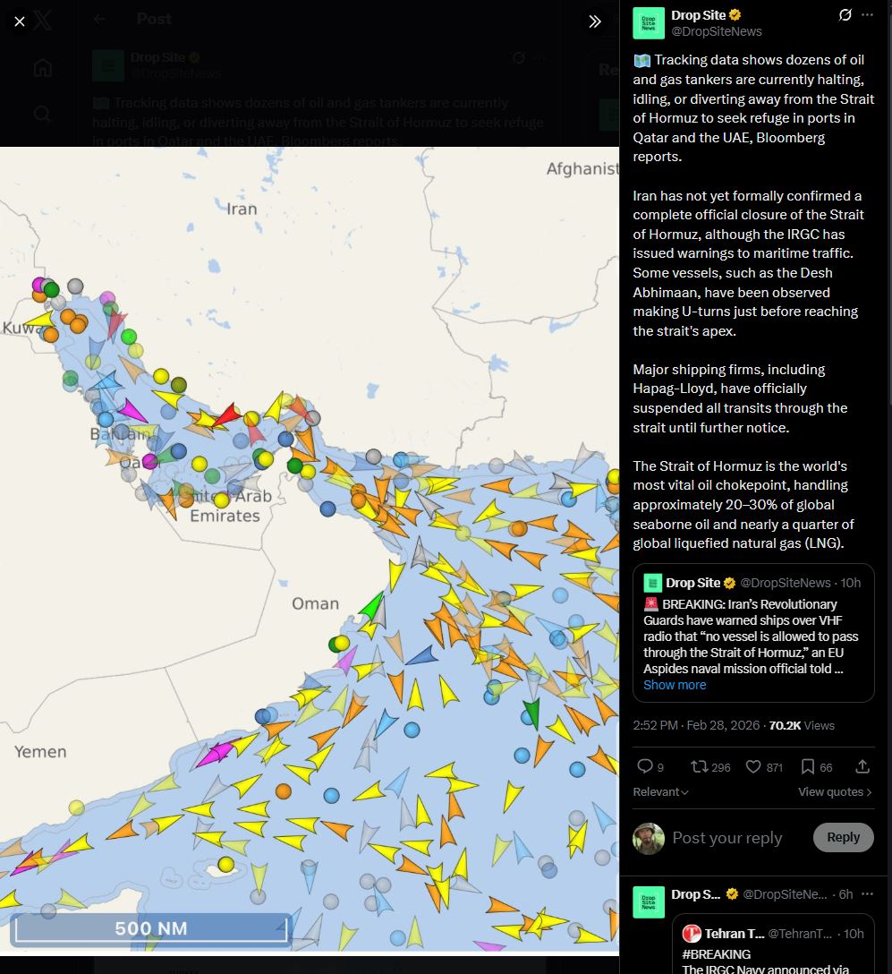Open the more options menu on the main post
892x974 pixels.
[x=867, y=15]
